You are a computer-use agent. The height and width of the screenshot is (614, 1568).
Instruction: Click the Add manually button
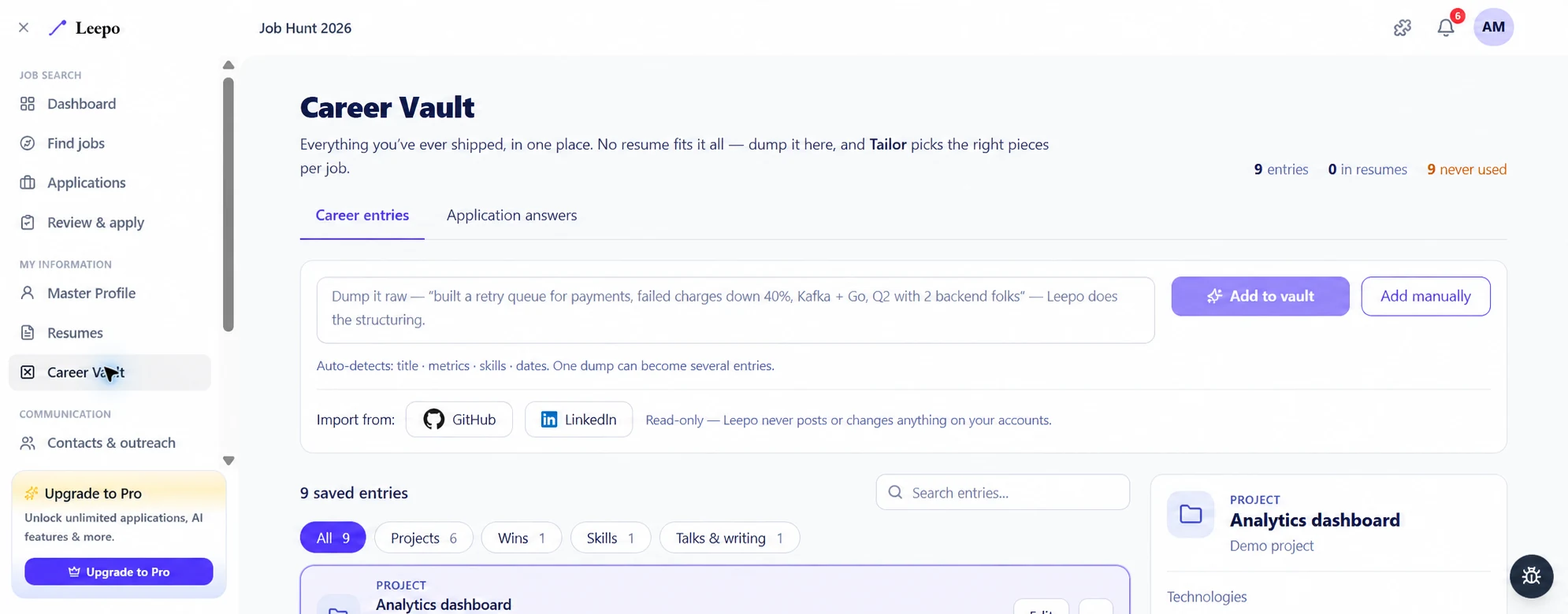[1425, 296]
